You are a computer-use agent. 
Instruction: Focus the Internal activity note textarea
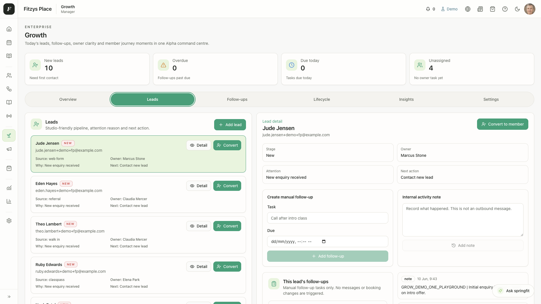pyautogui.click(x=463, y=220)
